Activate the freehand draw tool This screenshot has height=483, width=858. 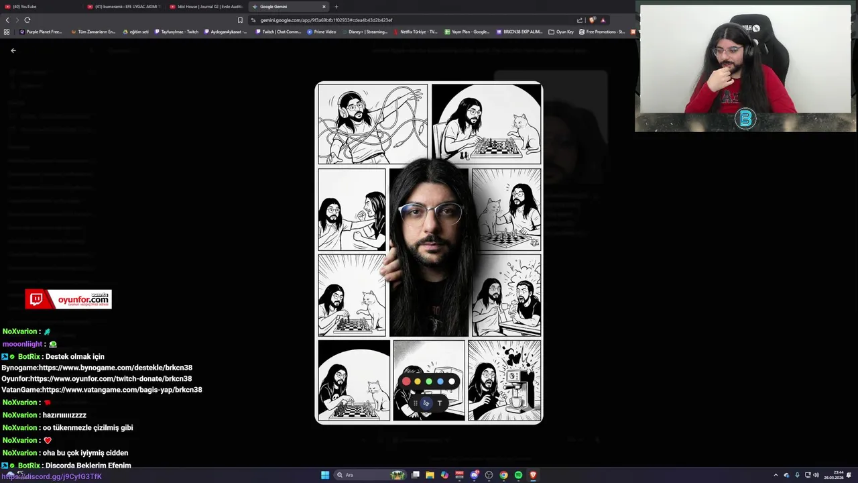coord(426,403)
